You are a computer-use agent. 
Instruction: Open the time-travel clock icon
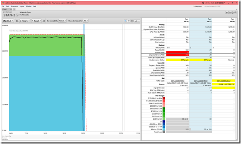click(203, 3)
